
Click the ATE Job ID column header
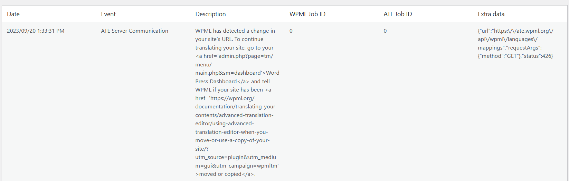[x=397, y=14]
